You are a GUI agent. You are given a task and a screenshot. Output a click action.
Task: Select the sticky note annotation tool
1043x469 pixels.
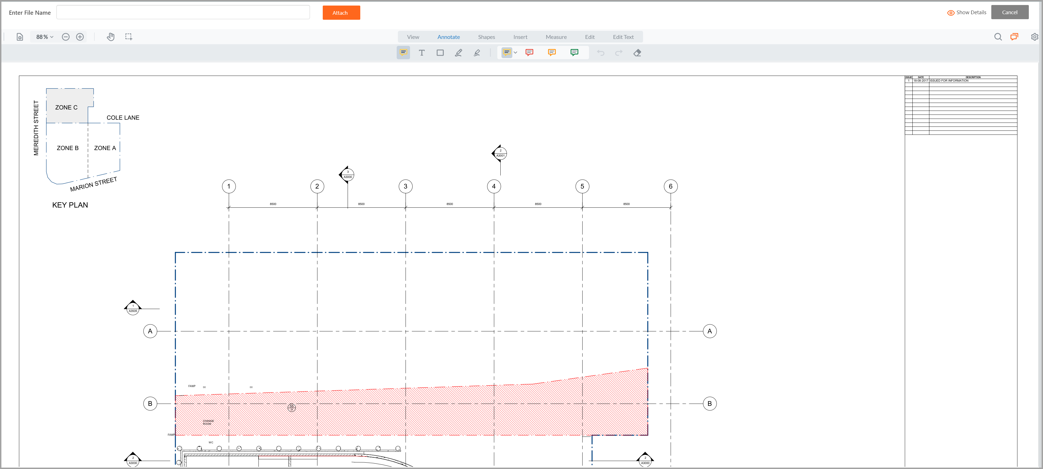[403, 53]
